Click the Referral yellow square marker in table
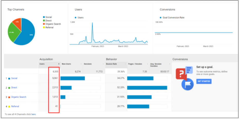This screenshot has width=240, height=119. [x=9, y=107]
